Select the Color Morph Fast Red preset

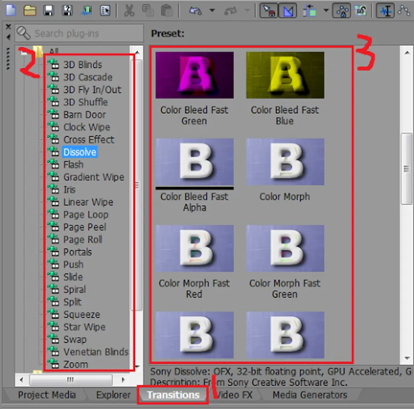tap(195, 249)
